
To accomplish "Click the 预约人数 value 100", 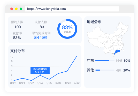I will tap(18, 27).
